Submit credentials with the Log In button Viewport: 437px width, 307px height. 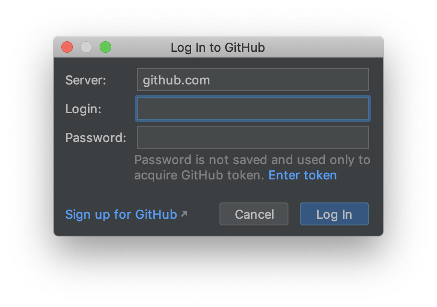(334, 214)
